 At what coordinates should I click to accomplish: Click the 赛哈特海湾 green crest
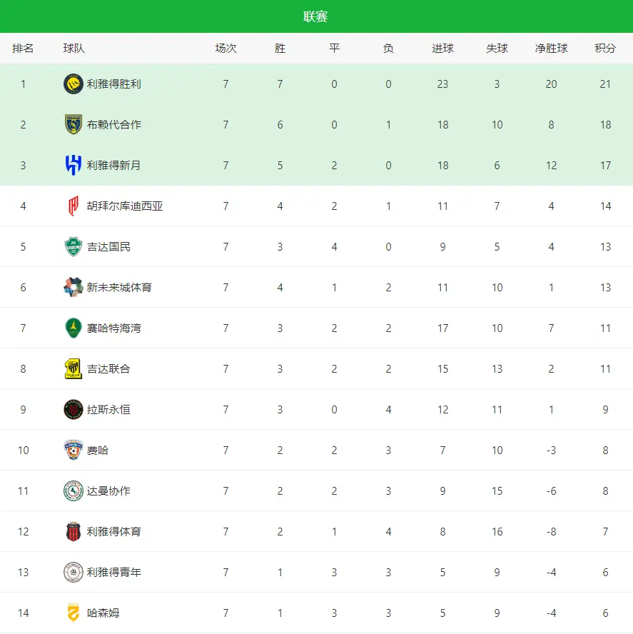pos(74,328)
